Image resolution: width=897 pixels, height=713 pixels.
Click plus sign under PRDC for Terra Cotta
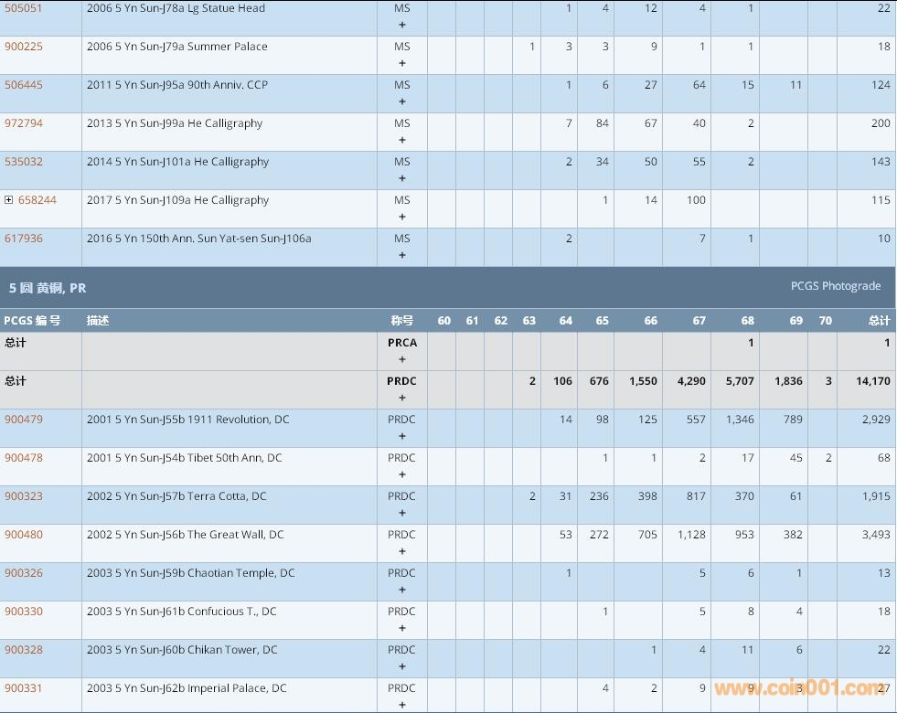pyautogui.click(x=402, y=514)
